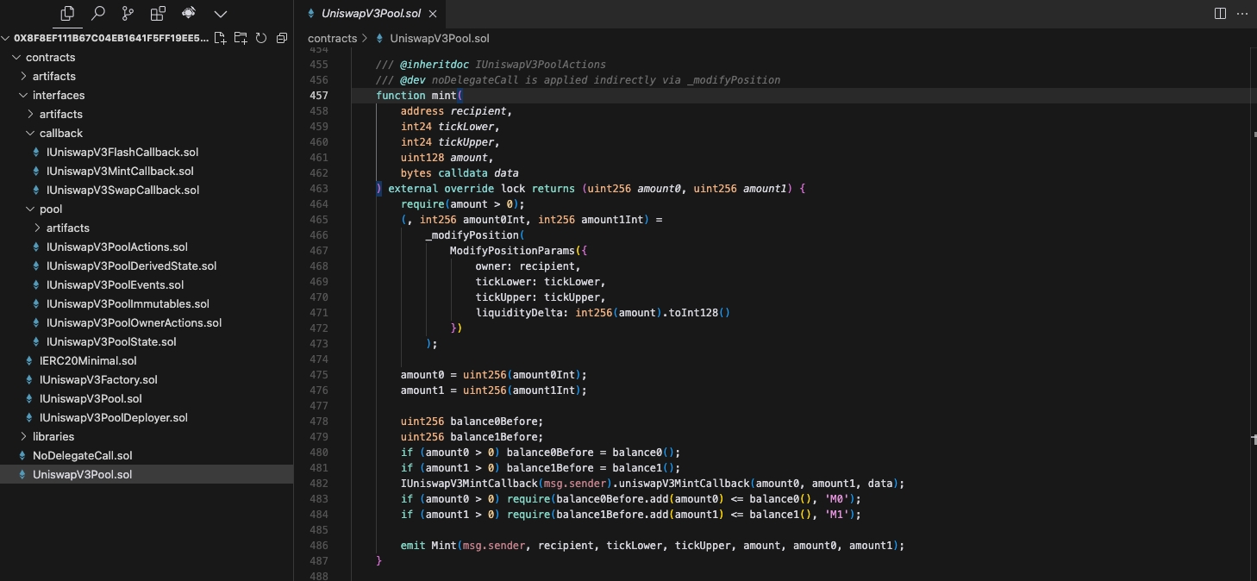This screenshot has height=581, width=1257.
Task: Click 'address recipient,' on line 458
Action: (x=457, y=111)
